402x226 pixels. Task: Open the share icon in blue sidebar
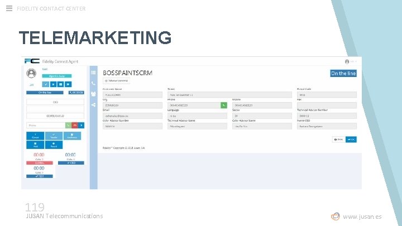pos(93,105)
